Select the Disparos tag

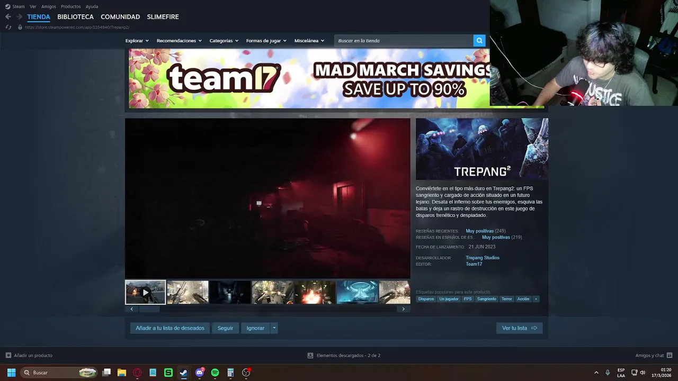point(426,299)
